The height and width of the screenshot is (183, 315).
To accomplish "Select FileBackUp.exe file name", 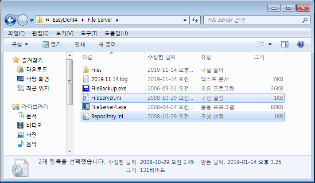I will [109, 88].
